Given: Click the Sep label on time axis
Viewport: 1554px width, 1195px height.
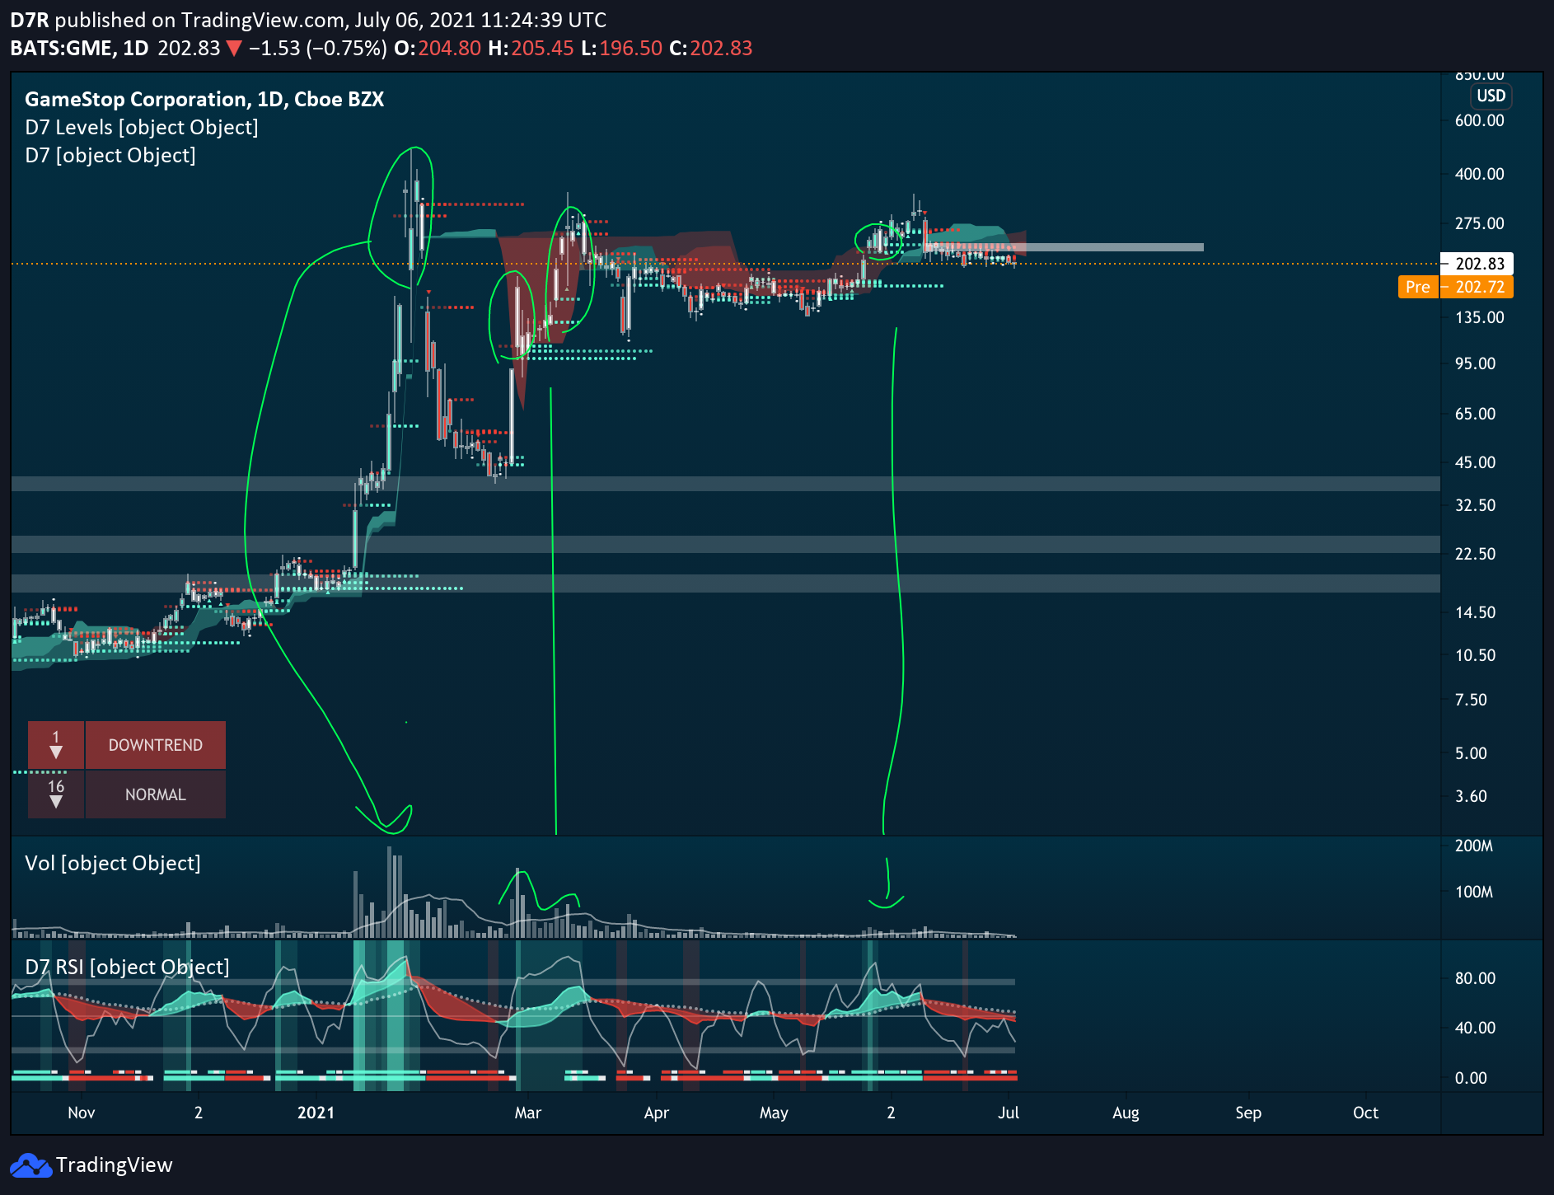Looking at the screenshot, I should click(1248, 1113).
